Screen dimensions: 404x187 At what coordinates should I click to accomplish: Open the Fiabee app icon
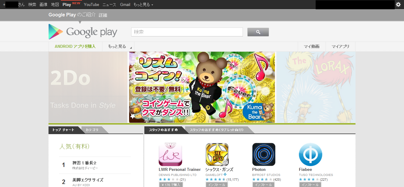click(310, 154)
